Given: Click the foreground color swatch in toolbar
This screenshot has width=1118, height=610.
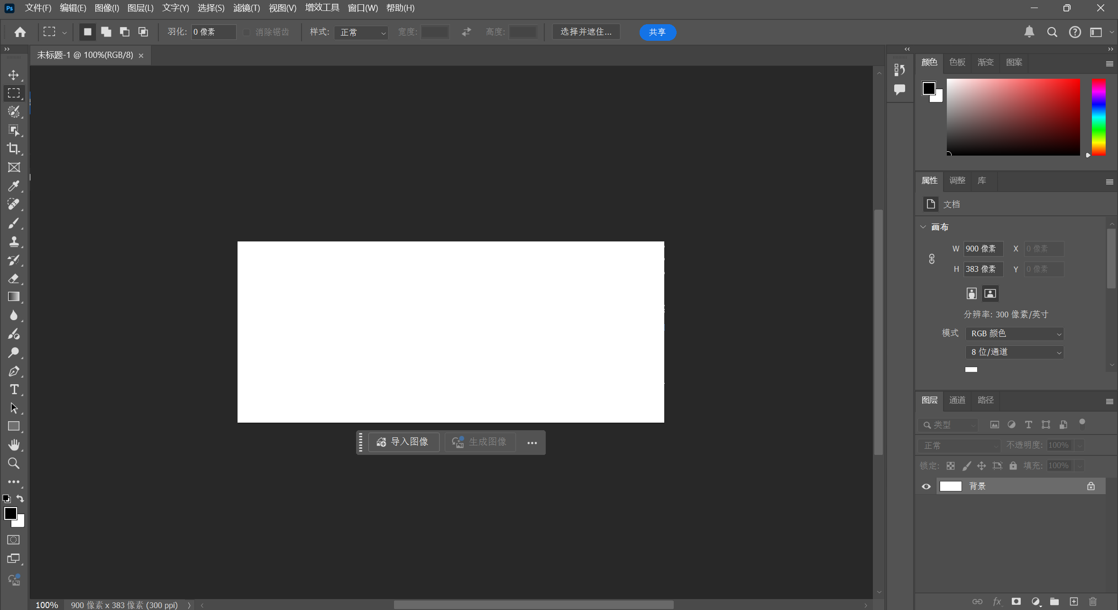Looking at the screenshot, I should (10, 513).
